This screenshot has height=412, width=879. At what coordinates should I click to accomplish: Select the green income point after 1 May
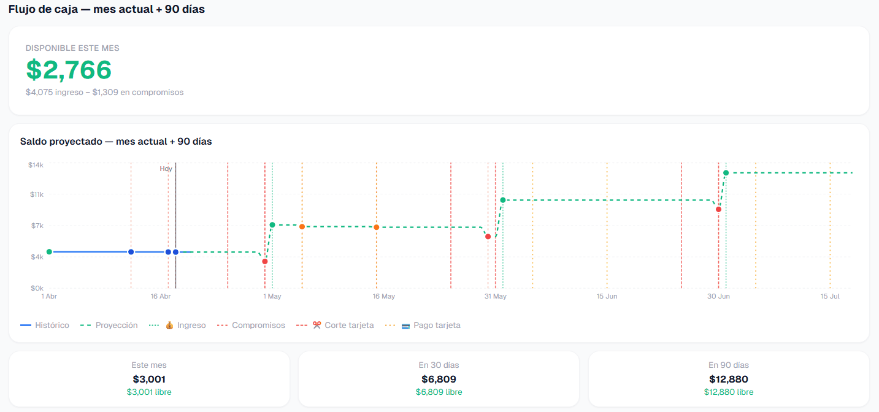point(272,225)
